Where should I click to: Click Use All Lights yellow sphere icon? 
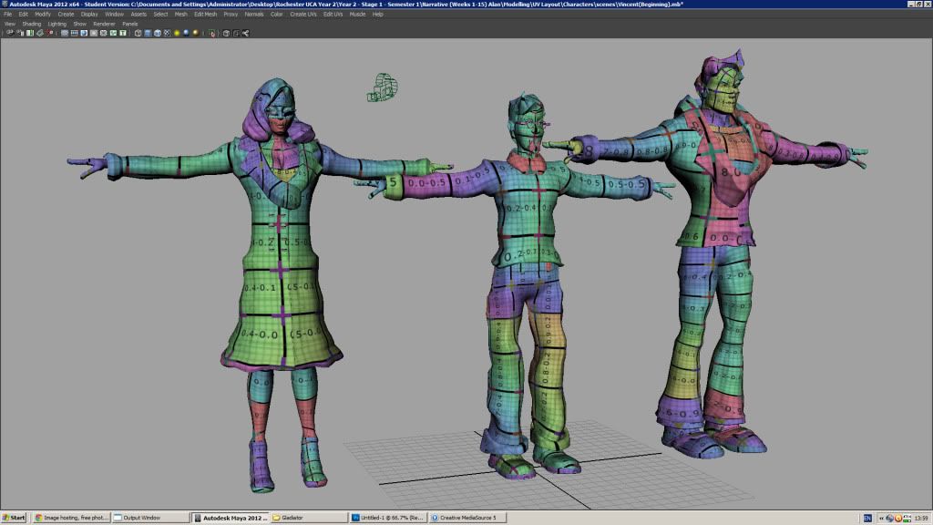177,33
